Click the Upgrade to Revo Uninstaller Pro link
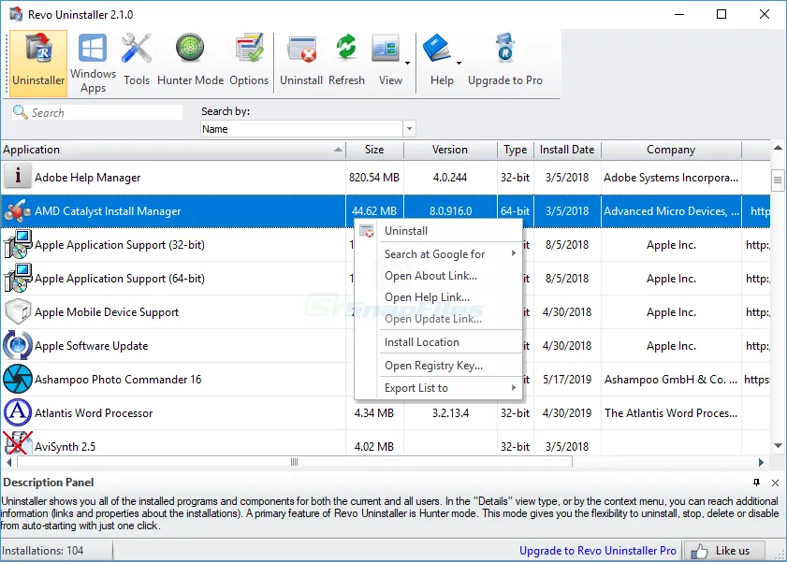Screen dimensions: 787x562 pos(598,551)
